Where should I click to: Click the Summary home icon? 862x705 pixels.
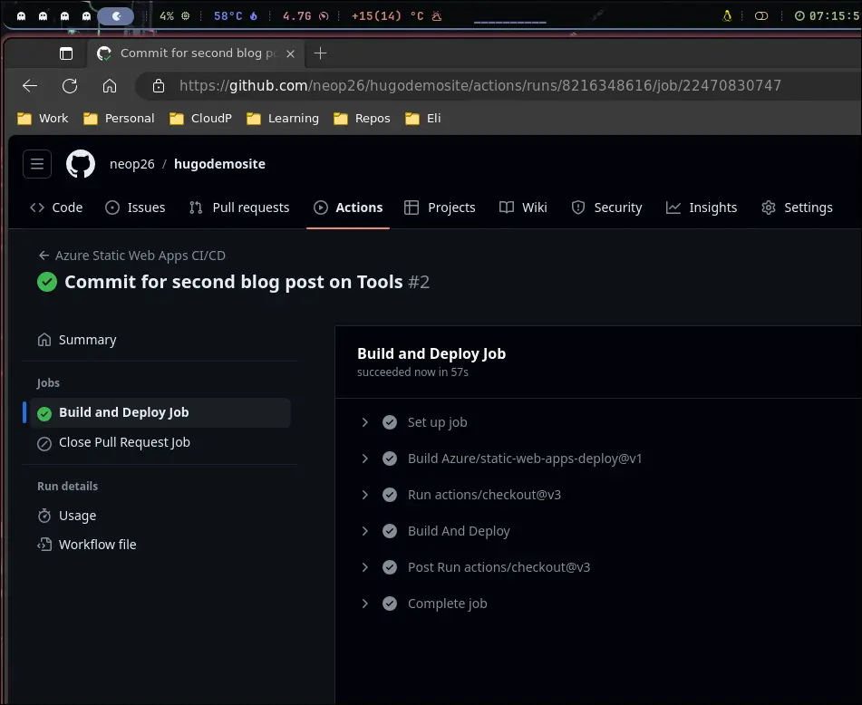[44, 340]
